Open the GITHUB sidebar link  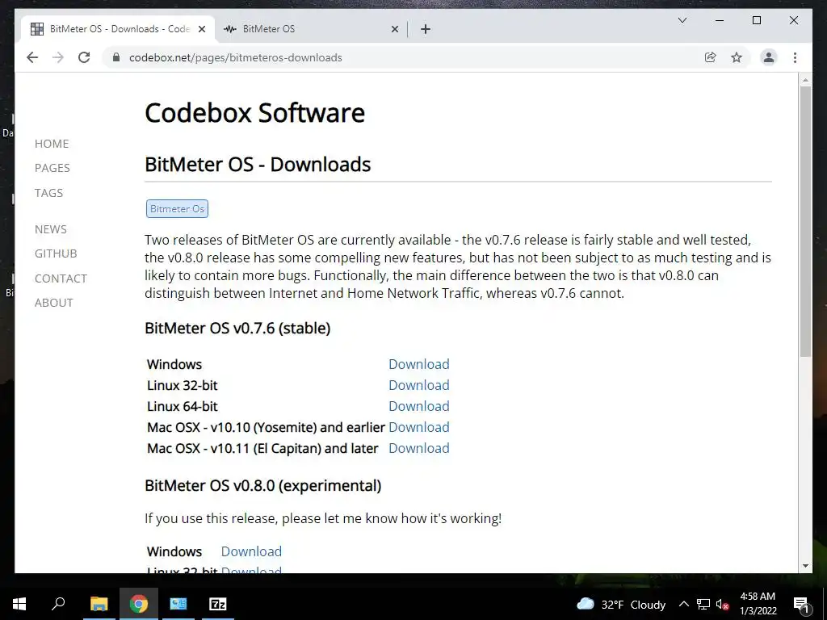[56, 253]
